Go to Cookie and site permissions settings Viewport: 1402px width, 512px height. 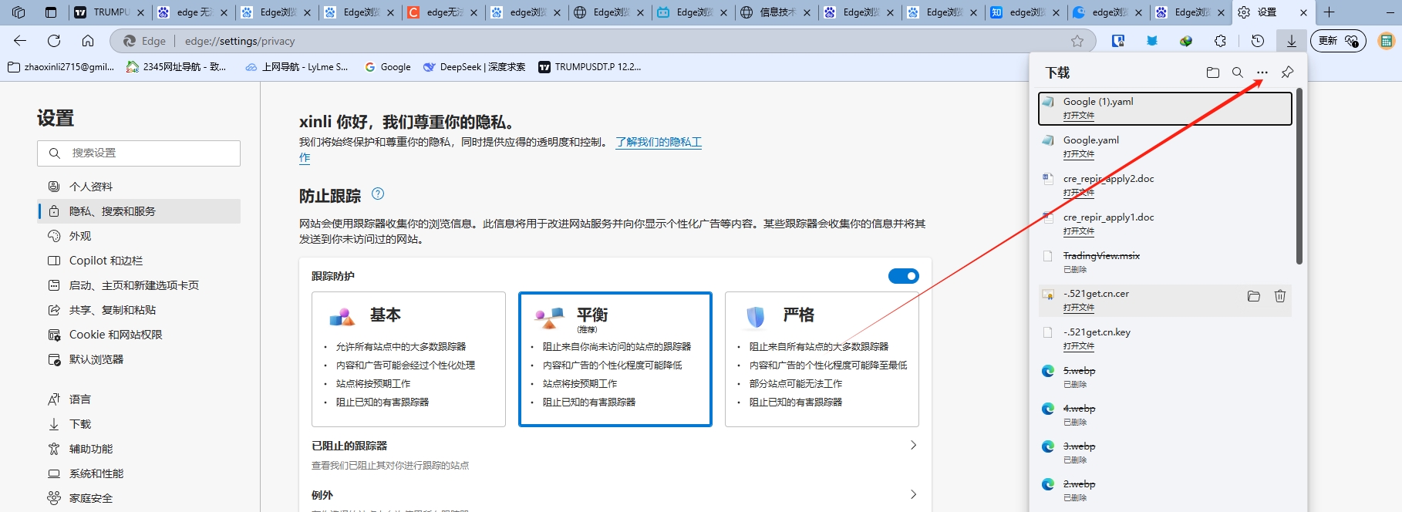pos(116,335)
